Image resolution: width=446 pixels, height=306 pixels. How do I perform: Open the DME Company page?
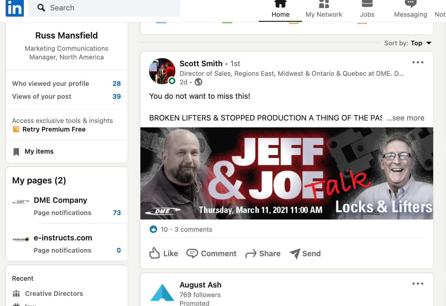click(60, 200)
